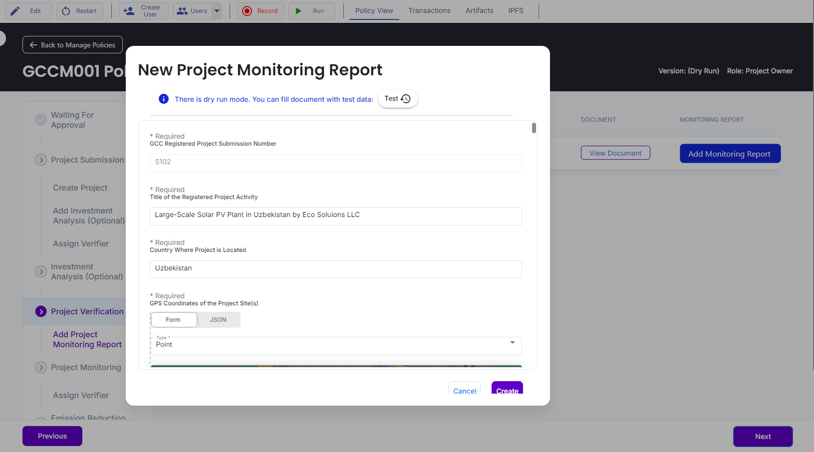
Task: Click the Create User icon
Action: point(129,11)
